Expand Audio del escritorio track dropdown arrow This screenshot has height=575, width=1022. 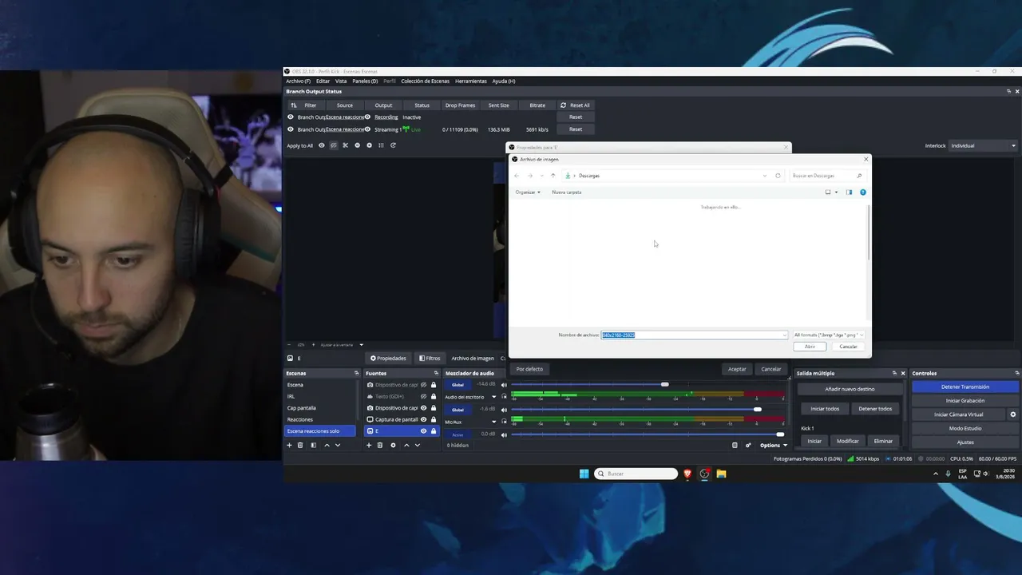(493, 397)
